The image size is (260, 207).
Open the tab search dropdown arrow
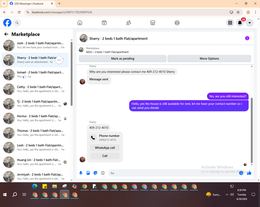click(x=4, y=4)
